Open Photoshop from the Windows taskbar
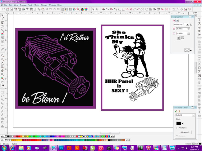 (61, 148)
